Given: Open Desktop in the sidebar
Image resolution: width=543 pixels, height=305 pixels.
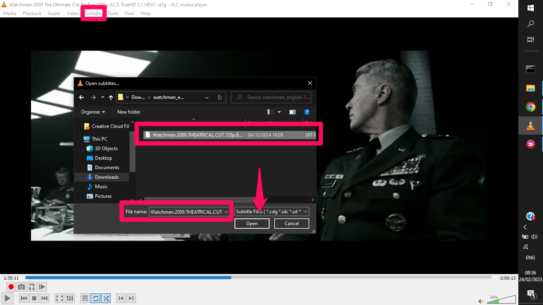Looking at the screenshot, I should (x=99, y=158).
